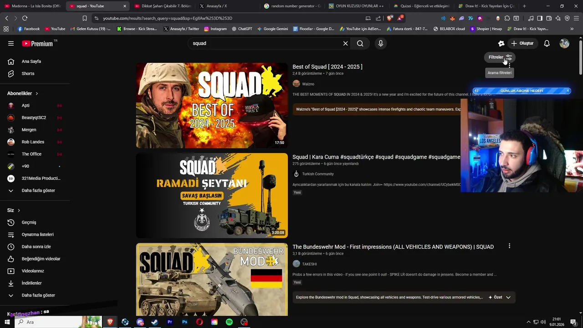Image resolution: width=583 pixels, height=328 pixels.
Task: Expand Abonelikler section chevron
Action: (37, 93)
